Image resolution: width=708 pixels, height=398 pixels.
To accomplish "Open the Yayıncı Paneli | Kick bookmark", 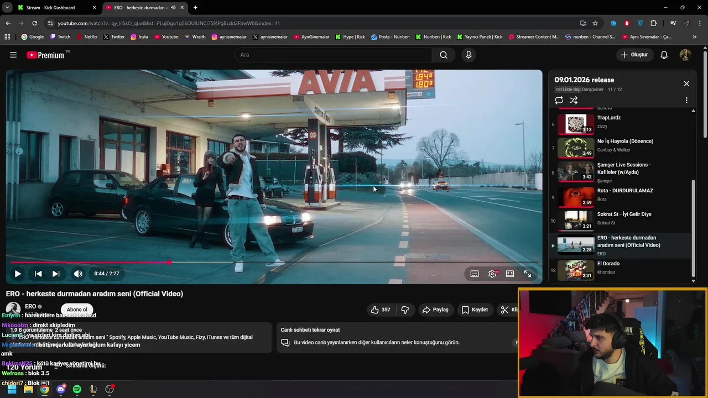I will point(479,37).
